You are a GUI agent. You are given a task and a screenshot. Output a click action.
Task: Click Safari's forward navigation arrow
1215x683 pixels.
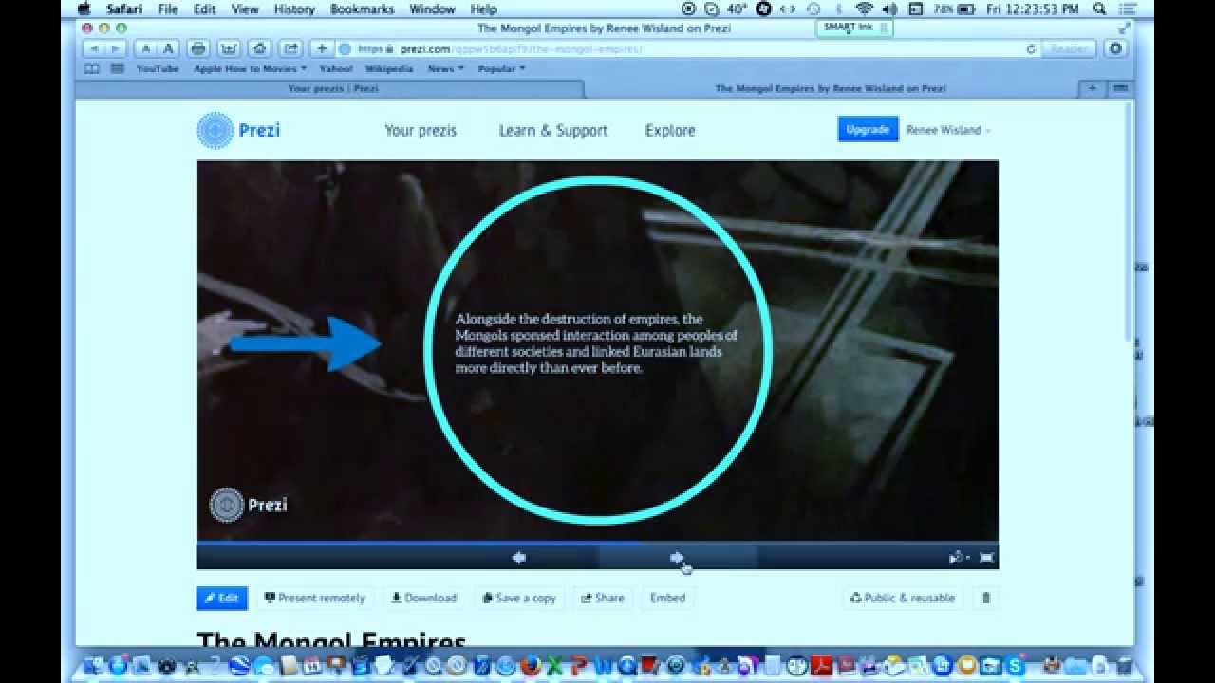click(x=115, y=48)
